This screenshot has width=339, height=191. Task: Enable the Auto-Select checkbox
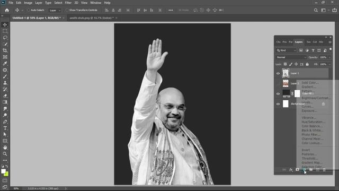pyautogui.click(x=28, y=10)
